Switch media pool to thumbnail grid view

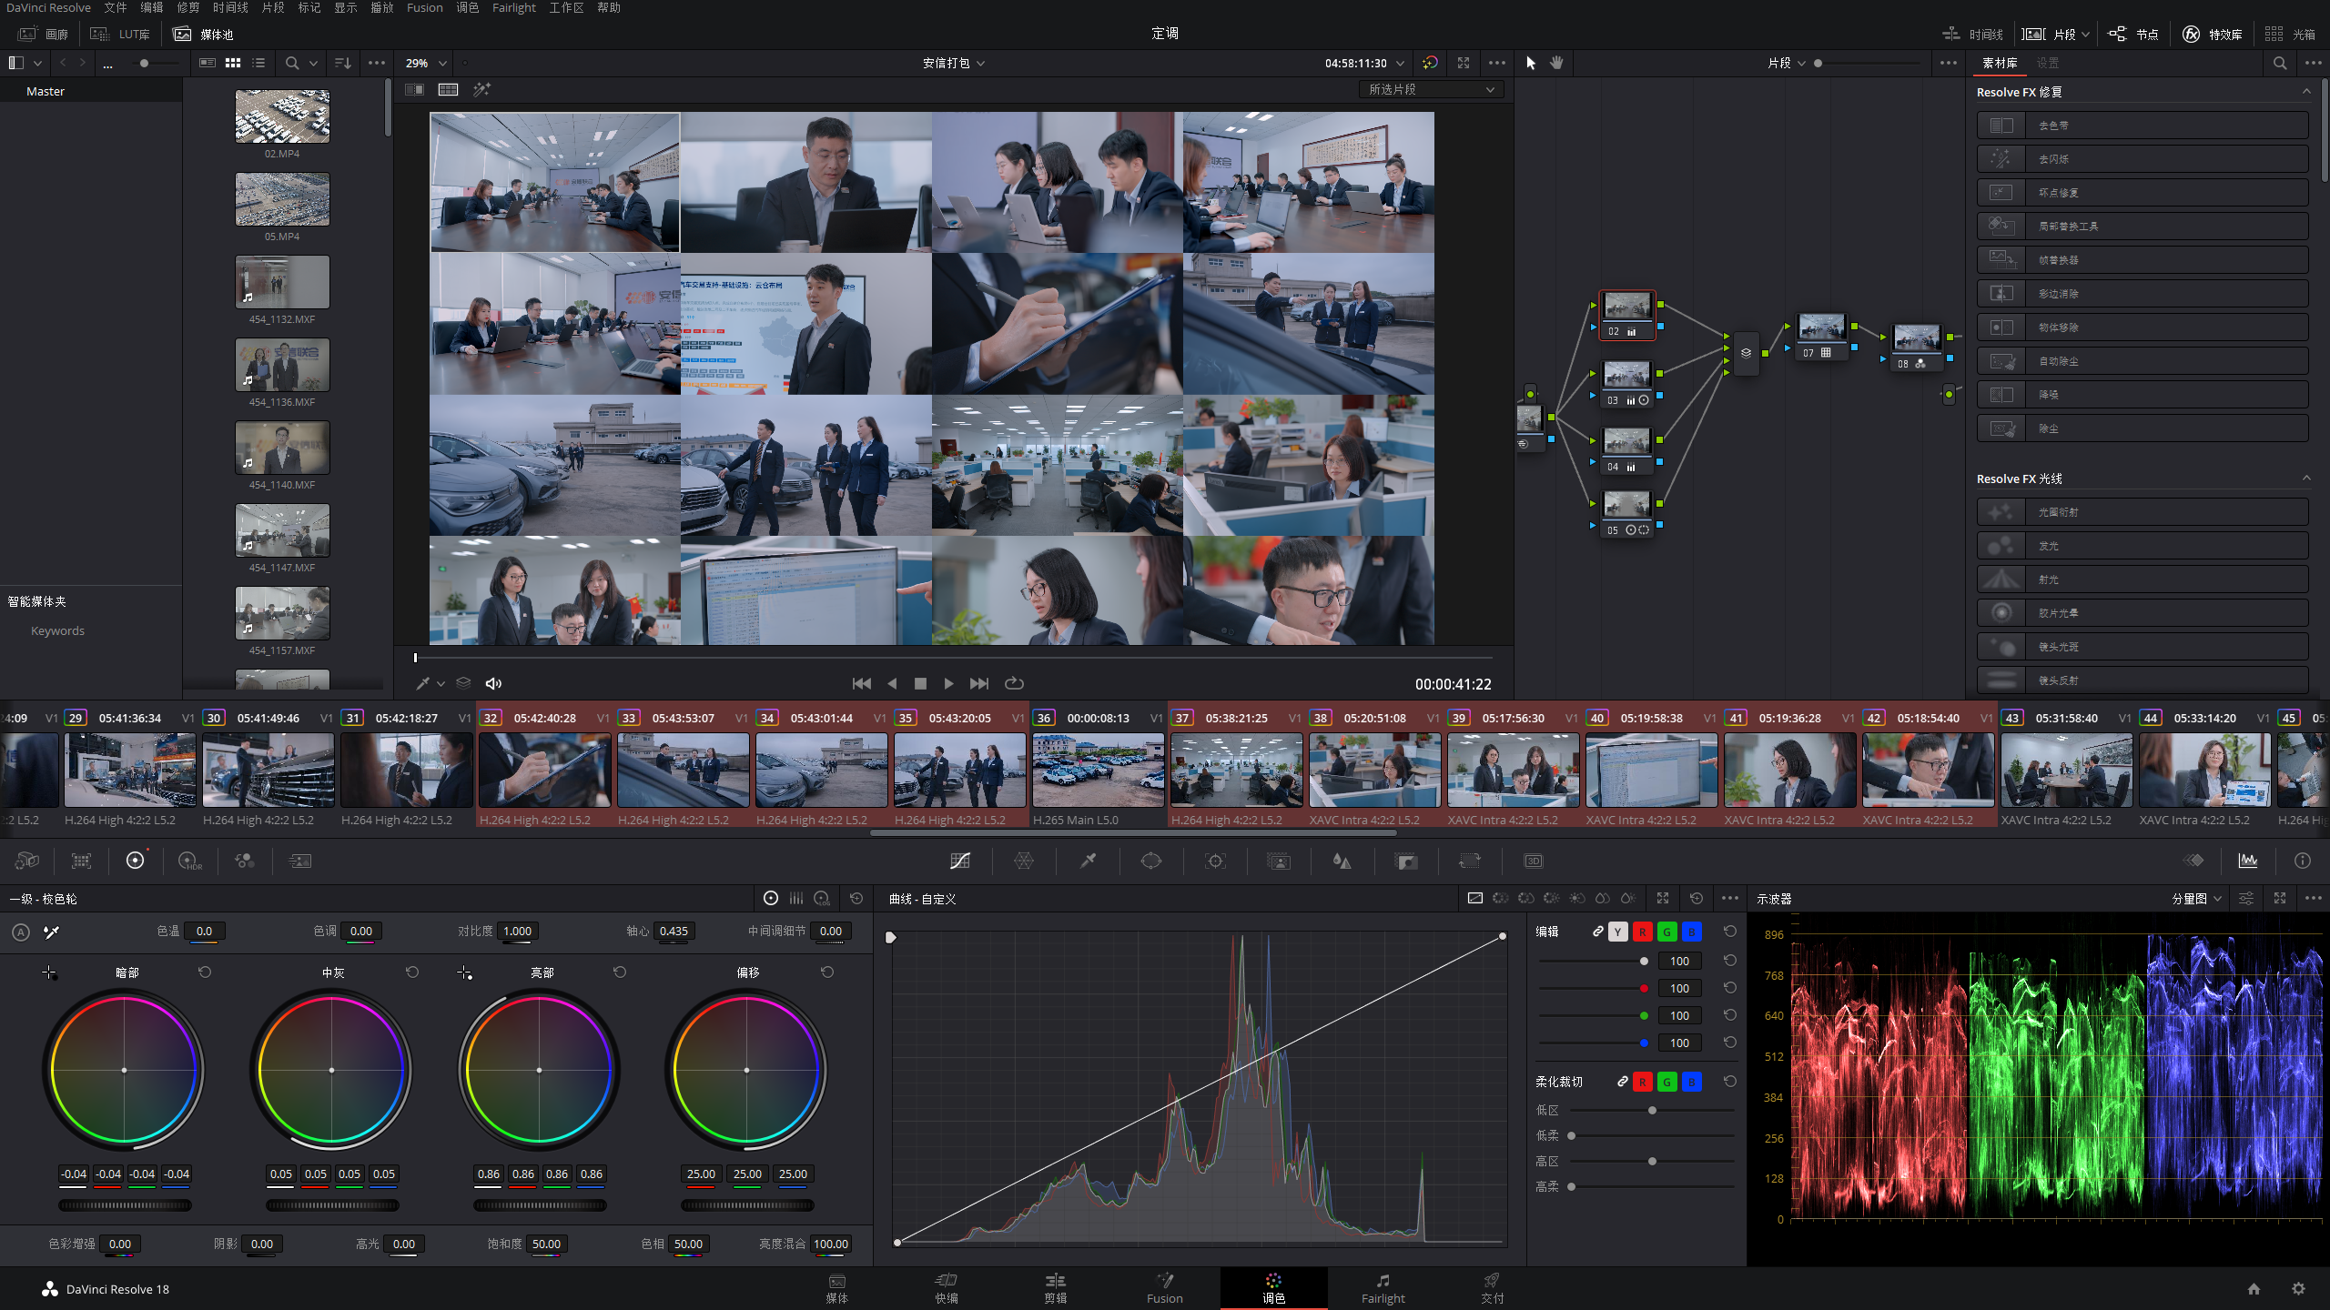click(233, 63)
